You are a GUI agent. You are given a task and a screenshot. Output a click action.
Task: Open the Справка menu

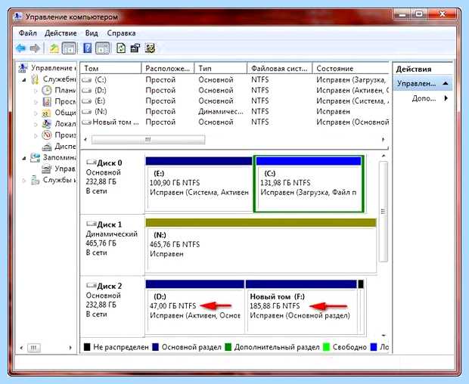pyautogui.click(x=121, y=33)
